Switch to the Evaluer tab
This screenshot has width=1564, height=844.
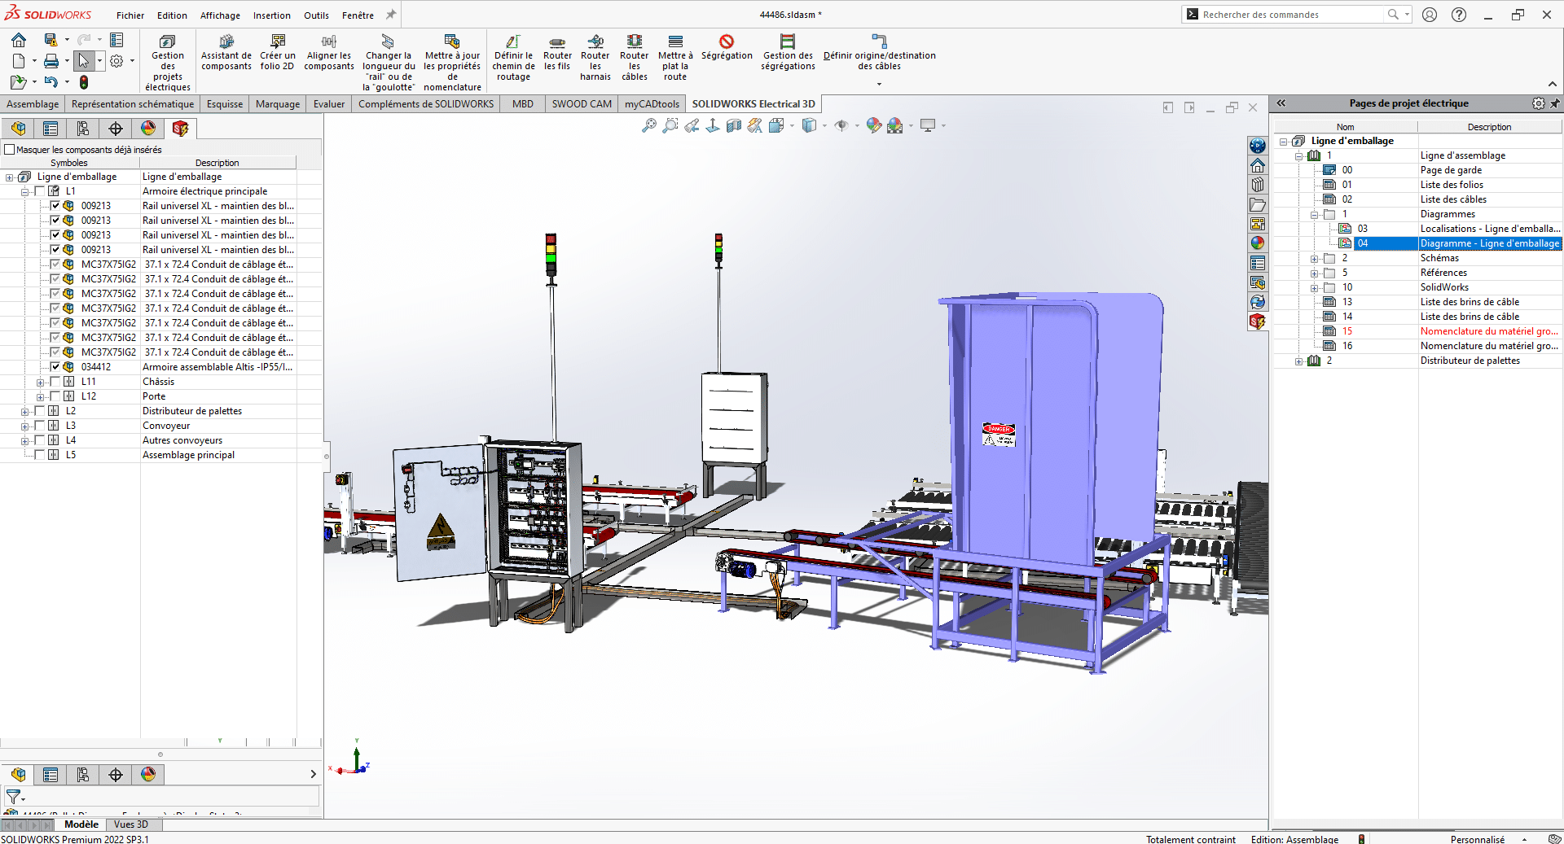[x=329, y=104]
